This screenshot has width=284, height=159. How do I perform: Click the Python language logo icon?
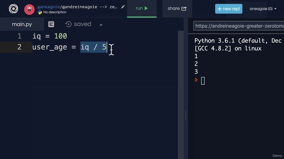[x=40, y=12]
